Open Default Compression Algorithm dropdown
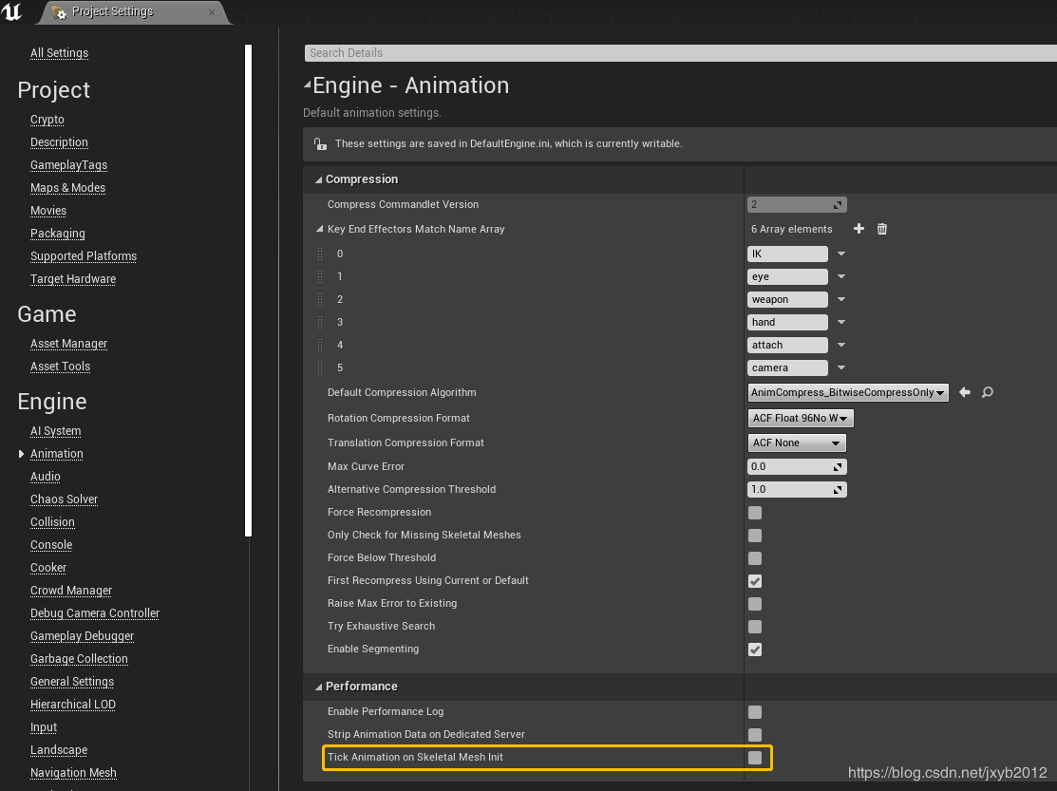This screenshot has width=1057, height=791. [848, 392]
